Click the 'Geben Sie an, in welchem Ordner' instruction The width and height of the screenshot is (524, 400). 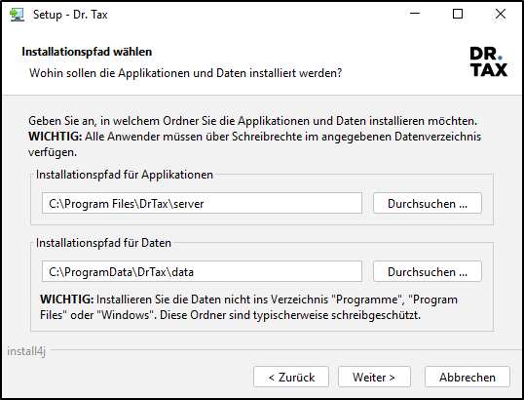point(252,121)
